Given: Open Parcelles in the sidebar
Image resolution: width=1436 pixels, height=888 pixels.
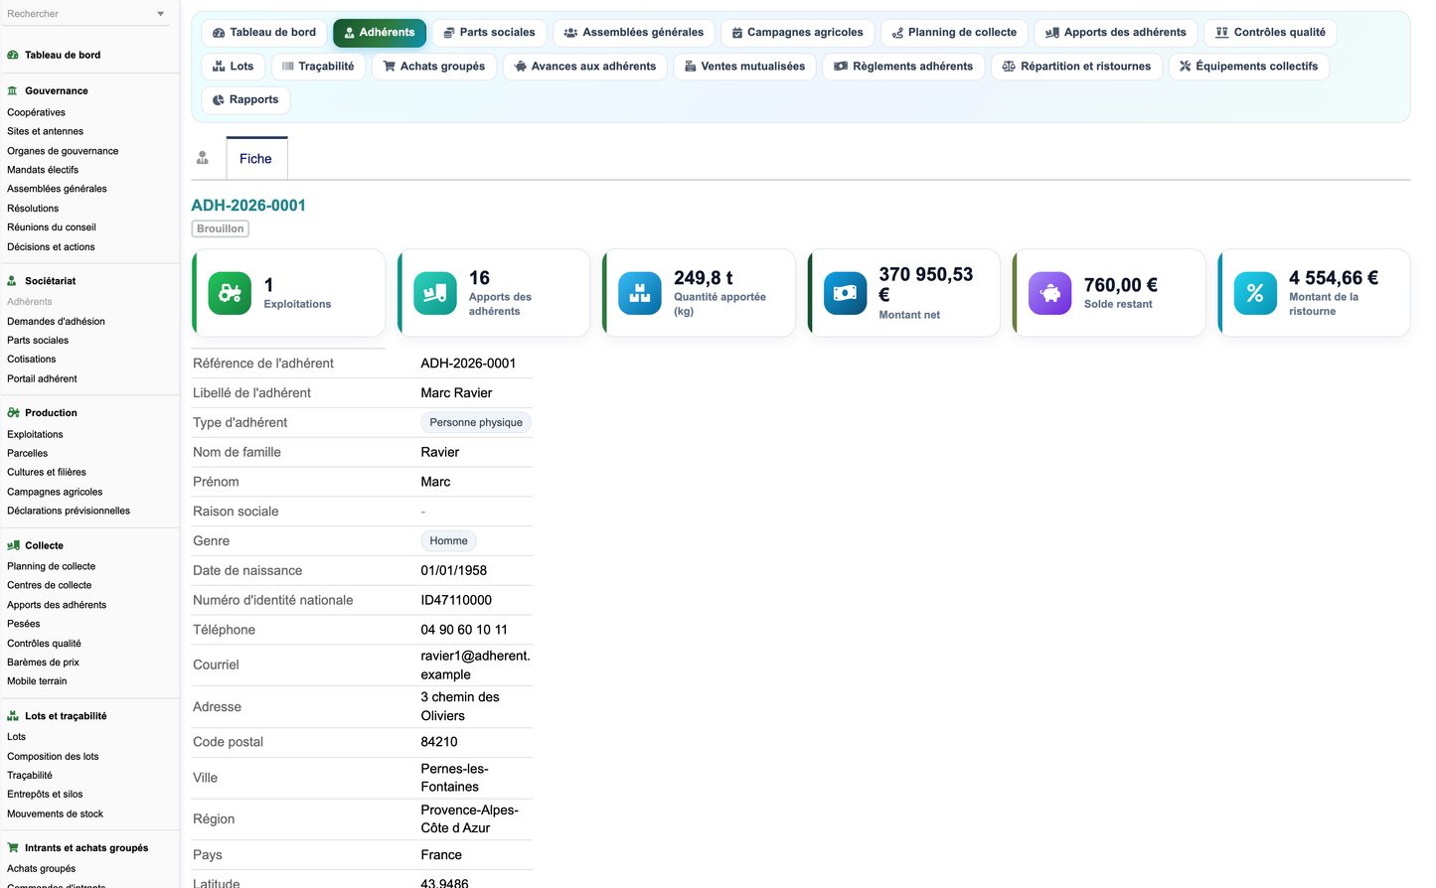Looking at the screenshot, I should 27,454.
